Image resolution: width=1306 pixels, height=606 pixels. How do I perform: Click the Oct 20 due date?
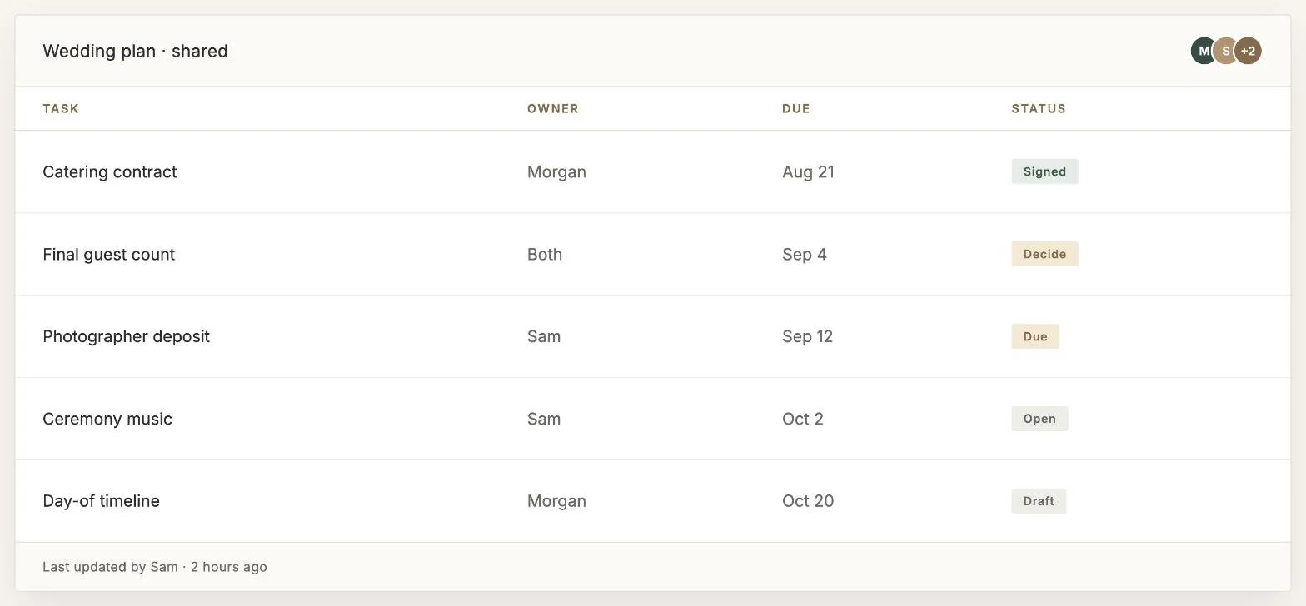(808, 501)
